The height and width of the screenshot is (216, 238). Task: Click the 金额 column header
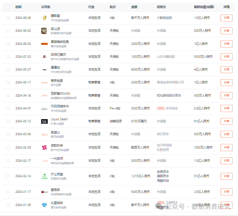pos(134,7)
